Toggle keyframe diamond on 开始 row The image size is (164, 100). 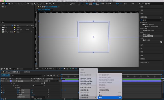(3, 90)
